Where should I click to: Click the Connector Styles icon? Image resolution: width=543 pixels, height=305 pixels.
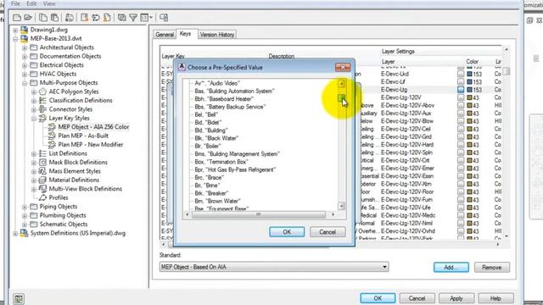pyautogui.click(x=42, y=109)
